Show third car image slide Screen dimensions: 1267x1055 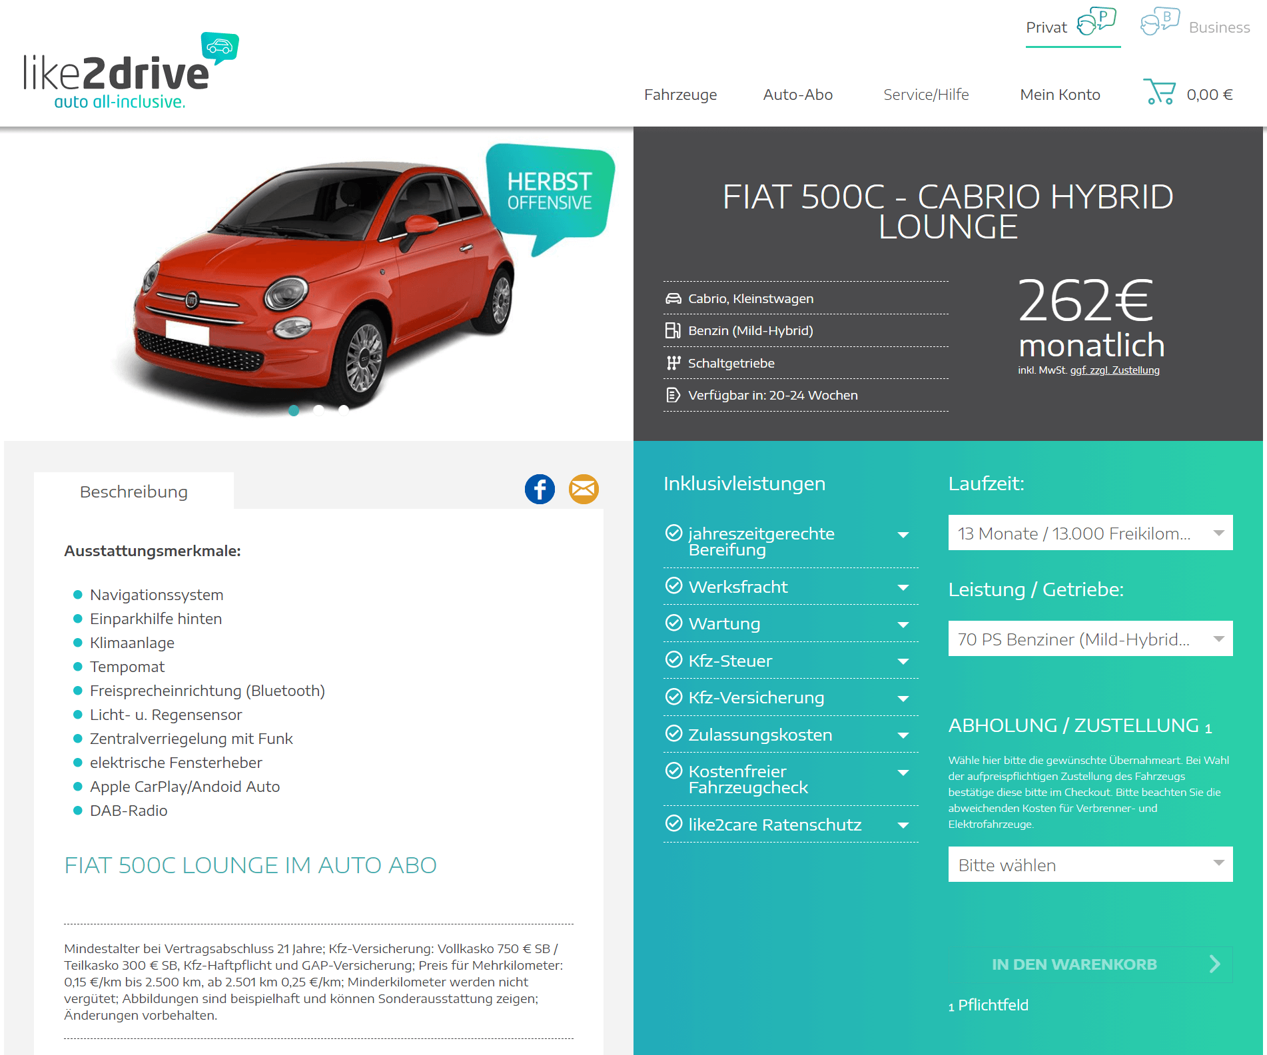tap(343, 410)
